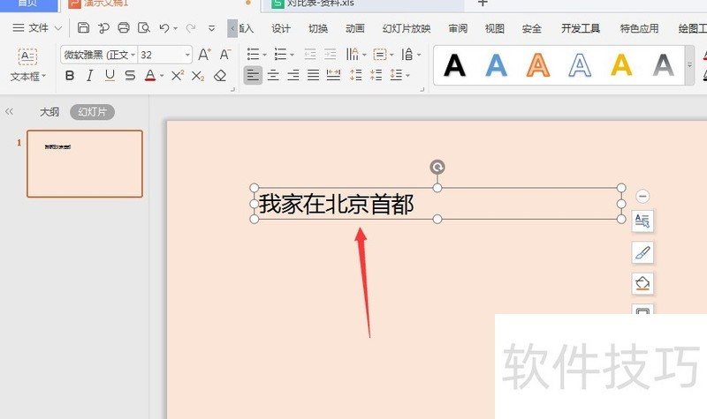The width and height of the screenshot is (707, 419).
Task: Open the 开发工具 tab
Action: click(x=581, y=28)
